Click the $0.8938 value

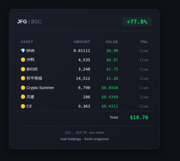(110, 88)
